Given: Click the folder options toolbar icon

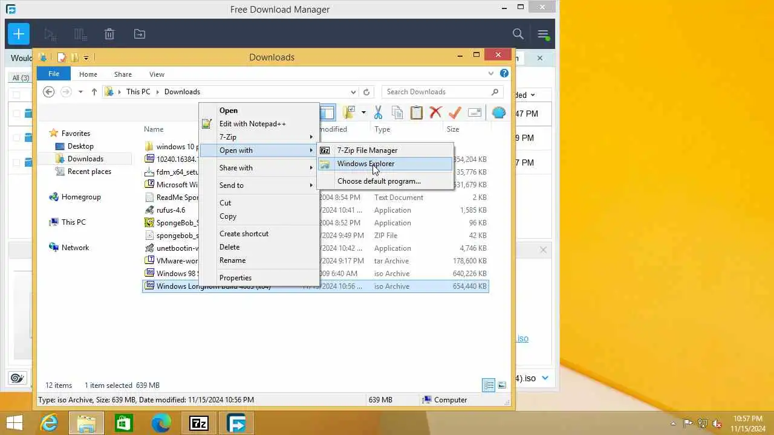Looking at the screenshot, I should coord(348,112).
